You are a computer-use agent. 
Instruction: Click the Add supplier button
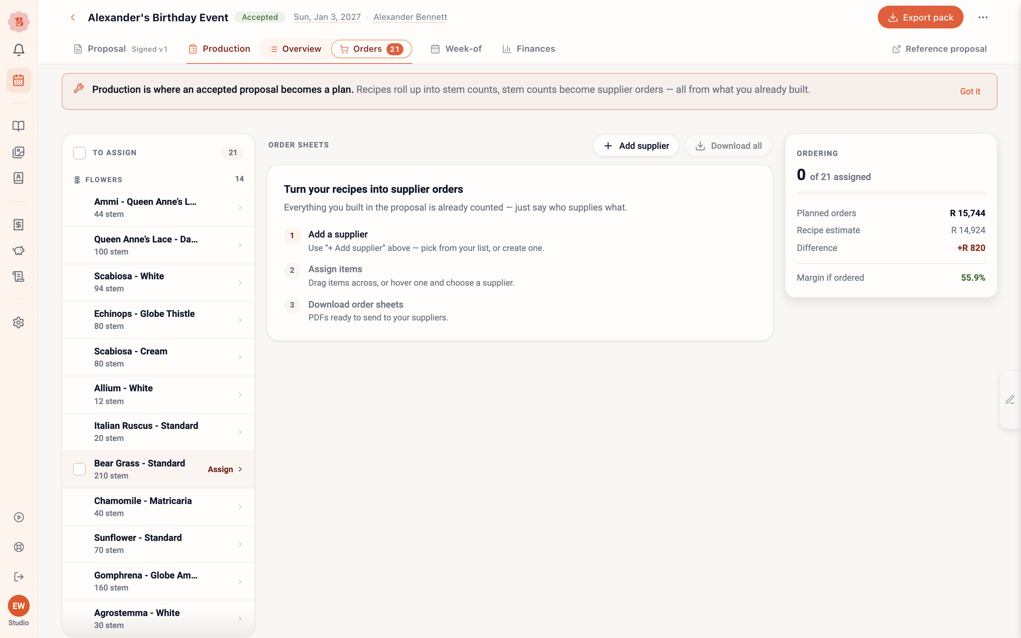coord(636,146)
